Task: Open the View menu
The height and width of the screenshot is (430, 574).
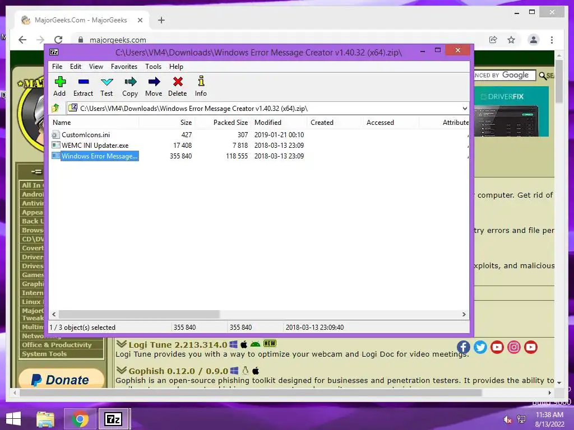Action: pos(96,67)
